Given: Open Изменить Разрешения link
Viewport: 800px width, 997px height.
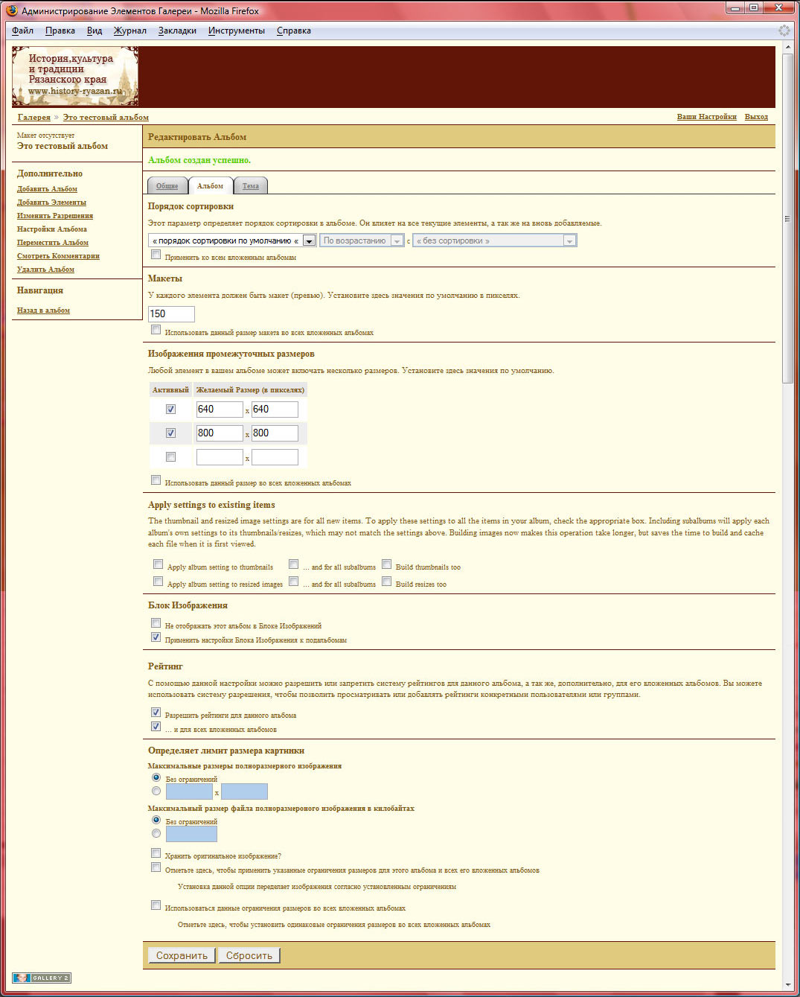Looking at the screenshot, I should 55,216.
